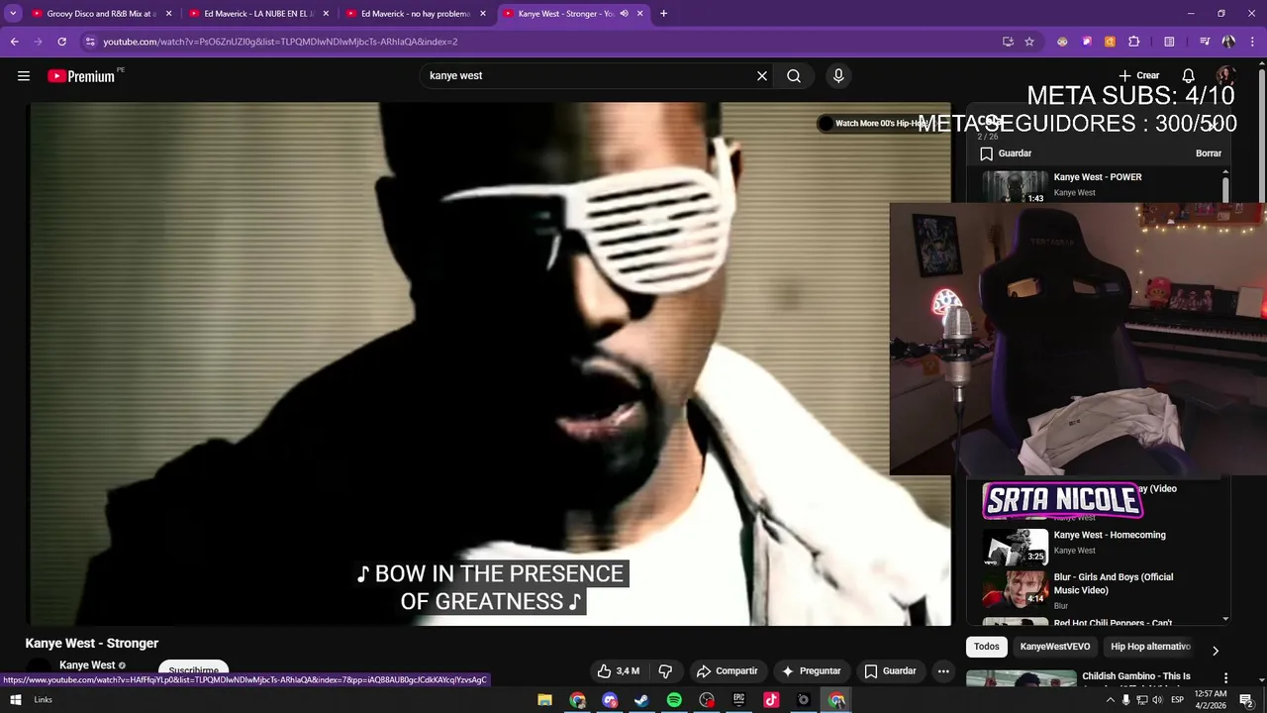This screenshot has width=1267, height=713.
Task: Open Childish Gambino - This Is recommendation
Action: tap(1135, 676)
